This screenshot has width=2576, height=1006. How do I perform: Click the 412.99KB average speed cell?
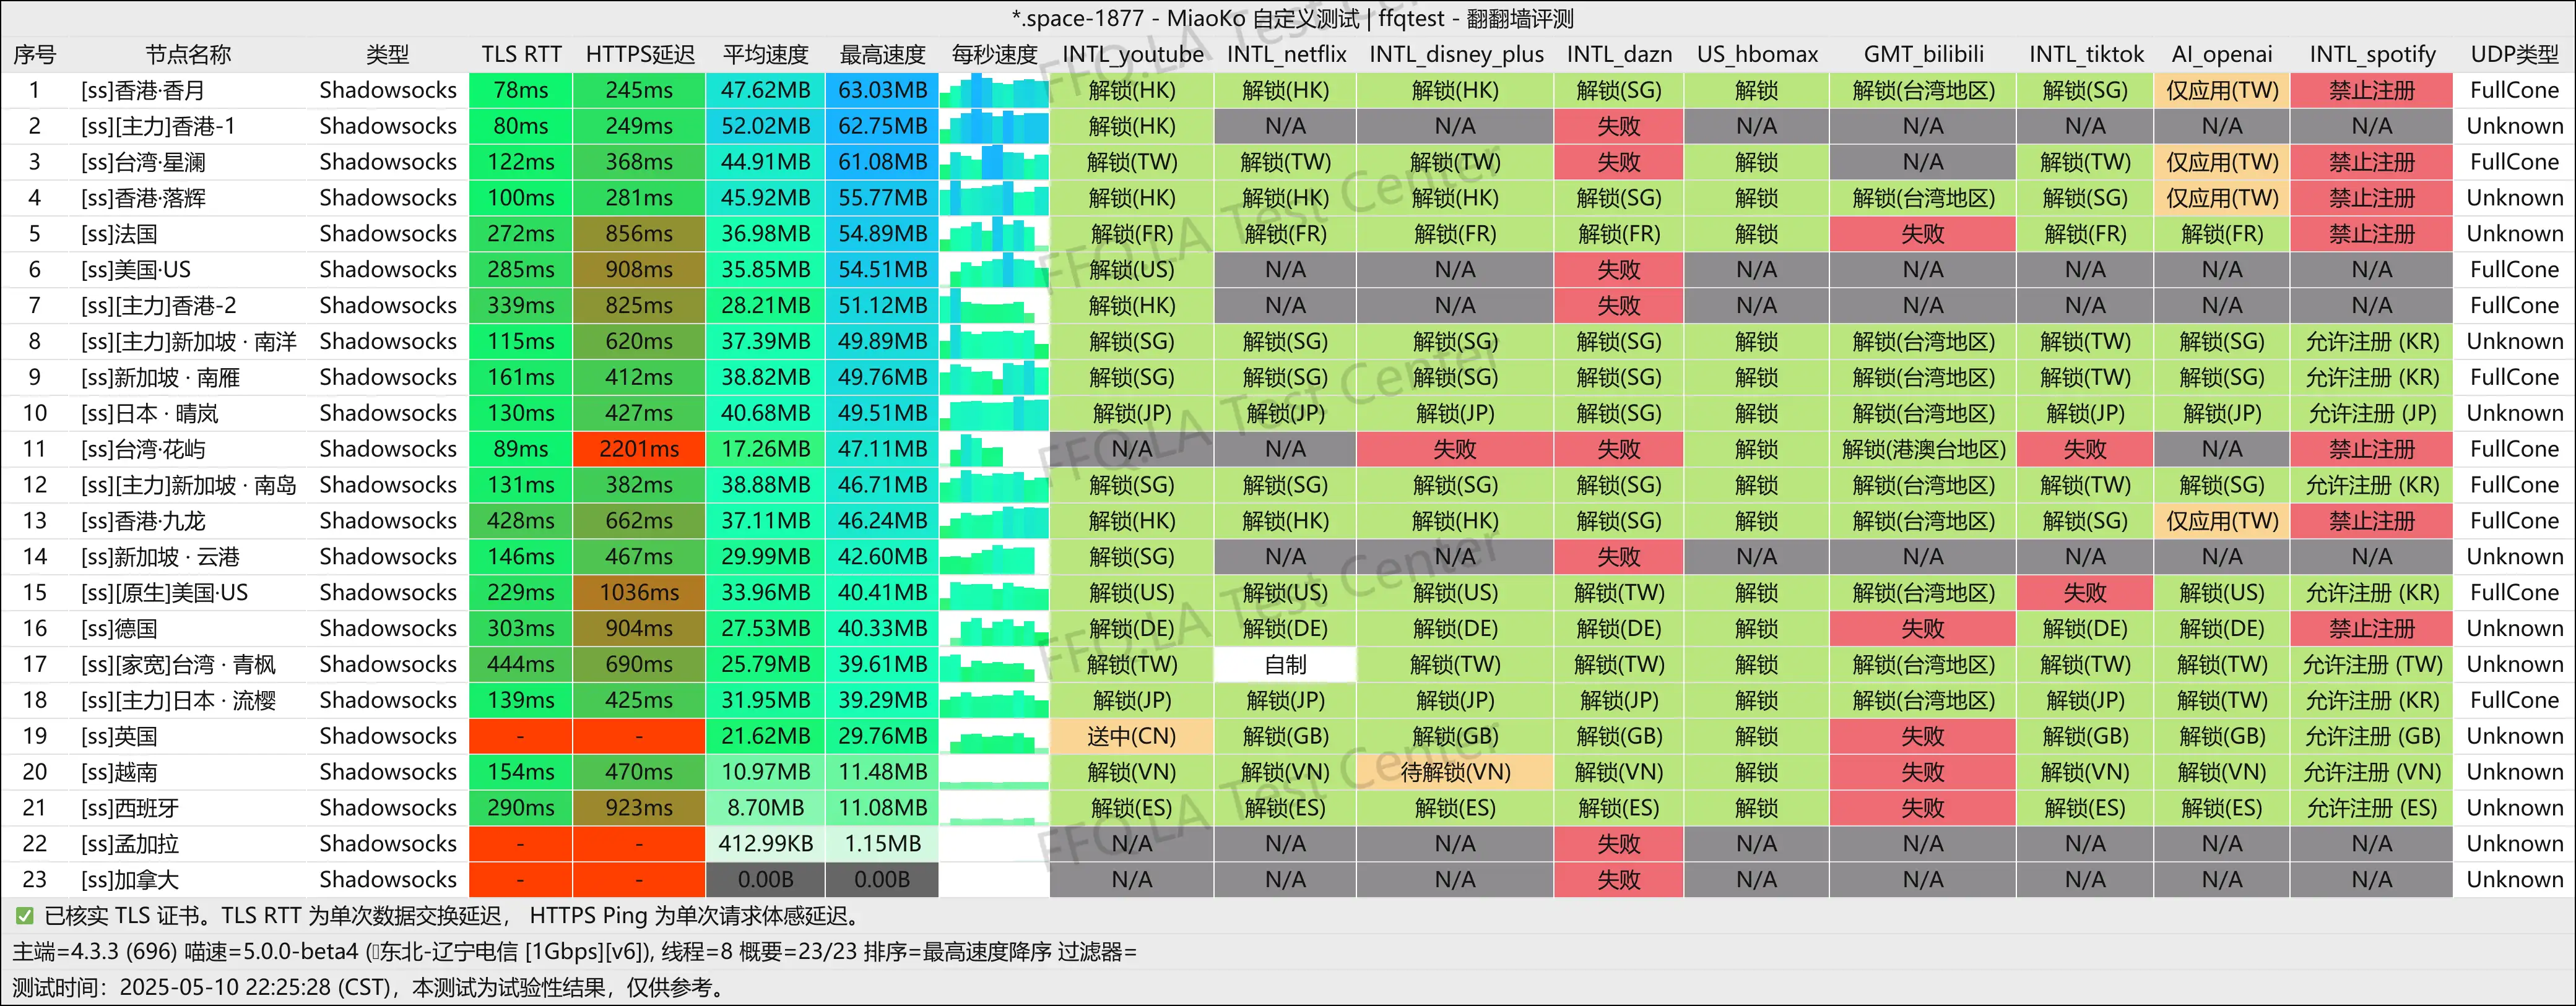tap(765, 843)
